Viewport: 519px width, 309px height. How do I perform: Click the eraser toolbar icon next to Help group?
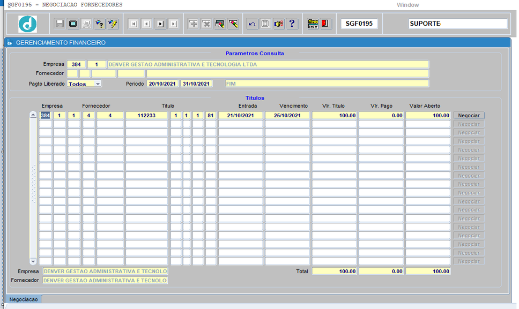click(x=233, y=24)
